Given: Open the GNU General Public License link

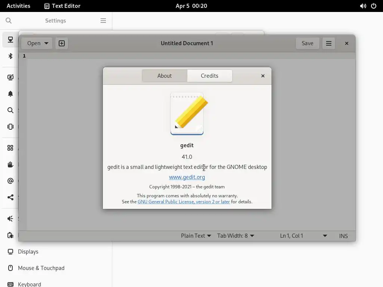Looking at the screenshot, I should pyautogui.click(x=184, y=201).
